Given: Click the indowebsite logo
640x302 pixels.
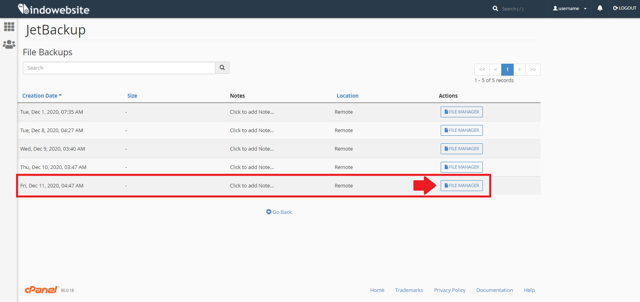Looking at the screenshot, I should (54, 9).
